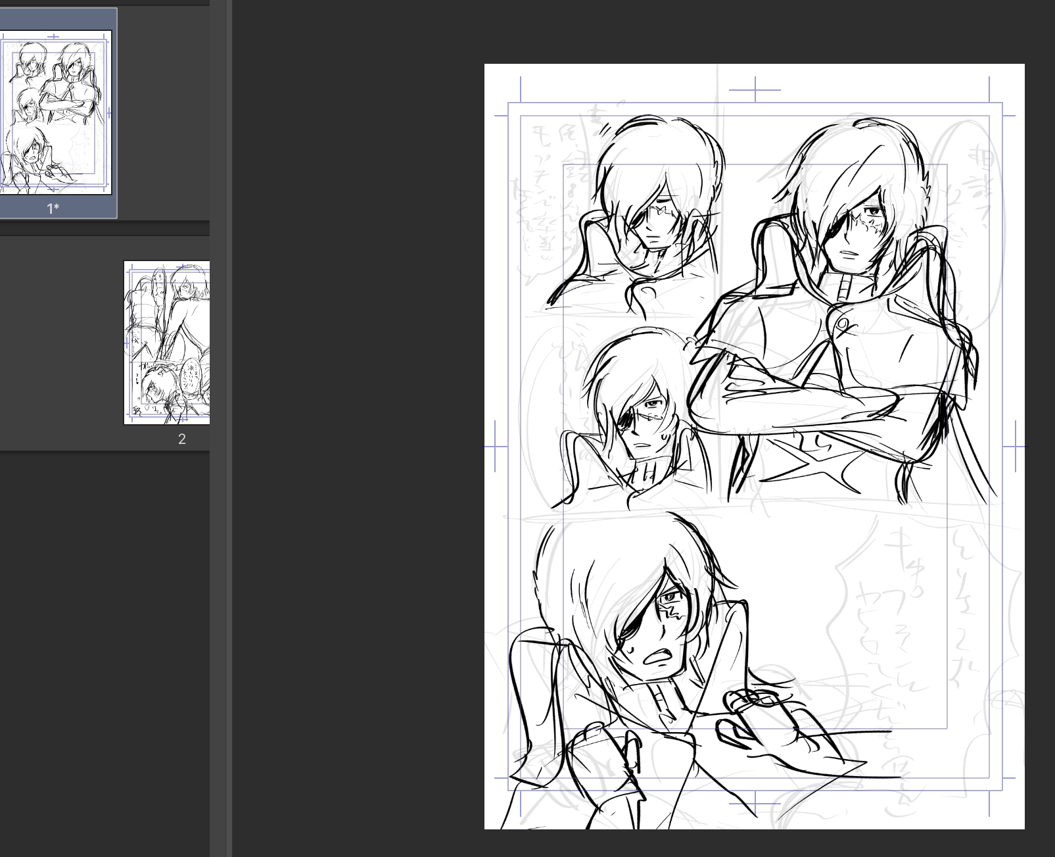Open the page 2 thumbnail

point(167,342)
